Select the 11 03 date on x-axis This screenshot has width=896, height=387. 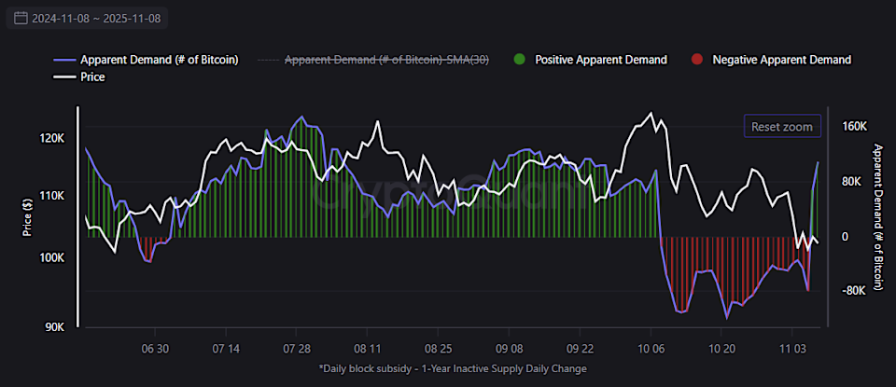(792, 348)
